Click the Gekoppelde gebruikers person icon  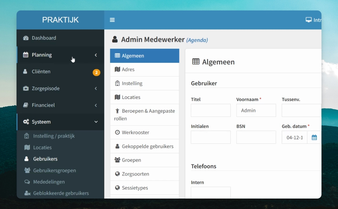click(x=117, y=146)
